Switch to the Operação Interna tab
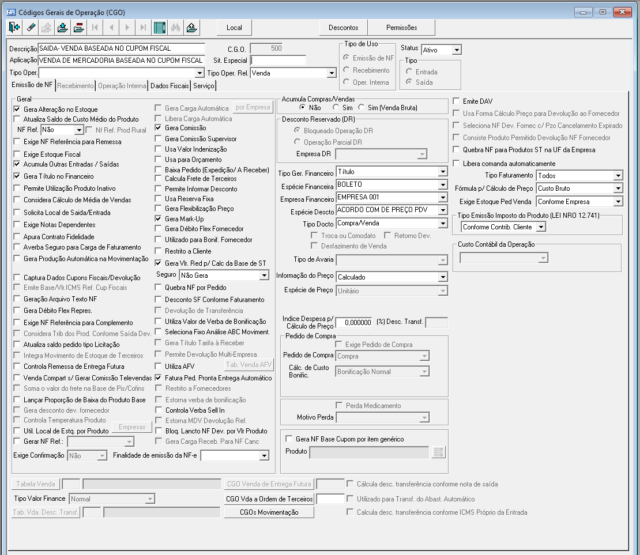 122,86
